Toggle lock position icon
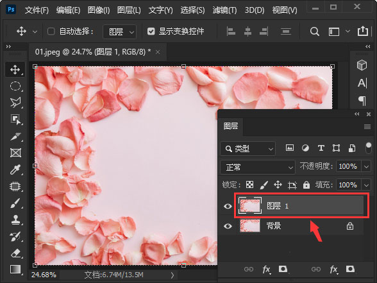This screenshot has width=377, height=283. 278,185
